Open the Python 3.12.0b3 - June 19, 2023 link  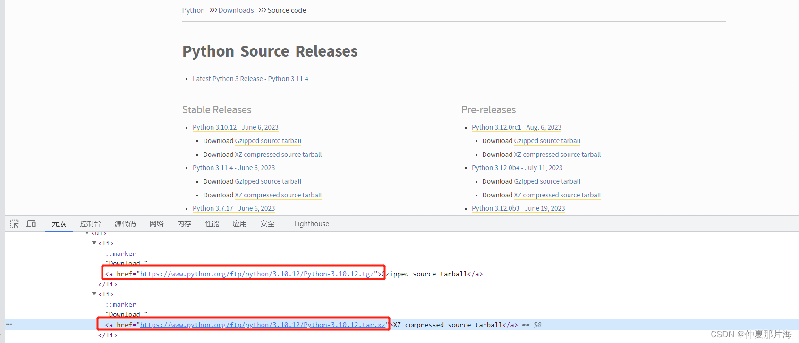(x=518, y=208)
